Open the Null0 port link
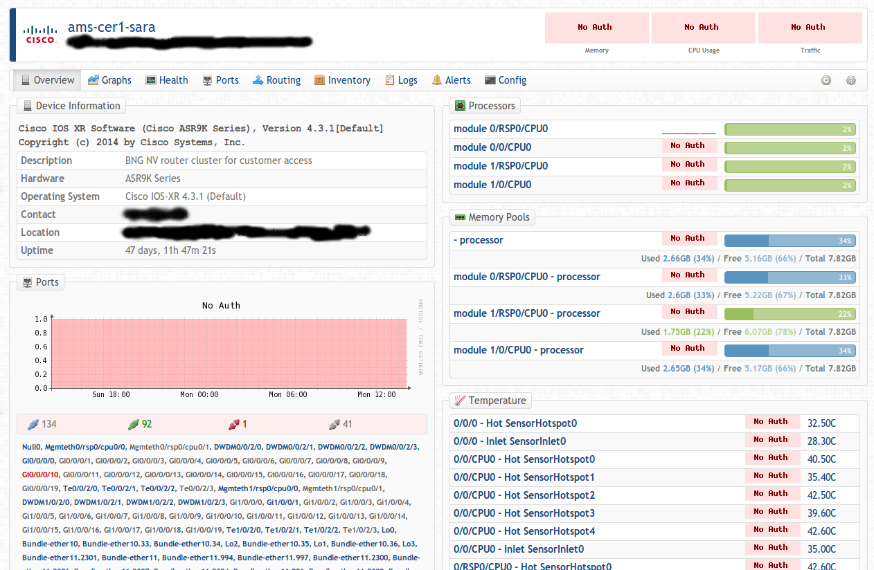874x570 pixels. (x=32, y=447)
